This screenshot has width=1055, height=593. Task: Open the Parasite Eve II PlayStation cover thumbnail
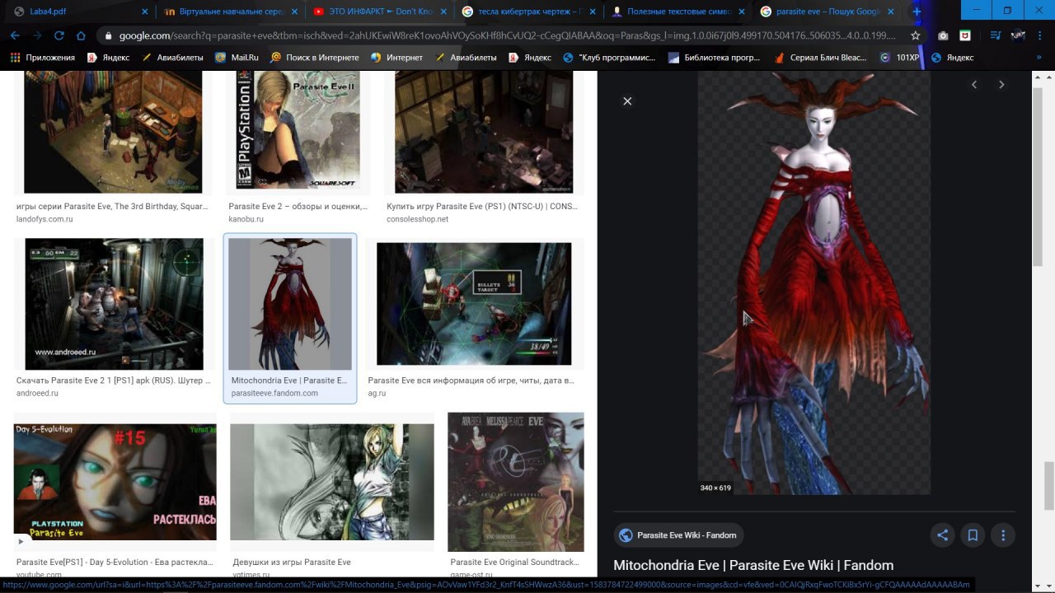[x=298, y=130]
